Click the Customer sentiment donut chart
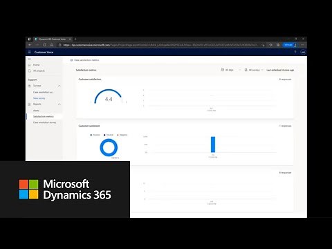This screenshot has width=332, height=249. pos(109,147)
